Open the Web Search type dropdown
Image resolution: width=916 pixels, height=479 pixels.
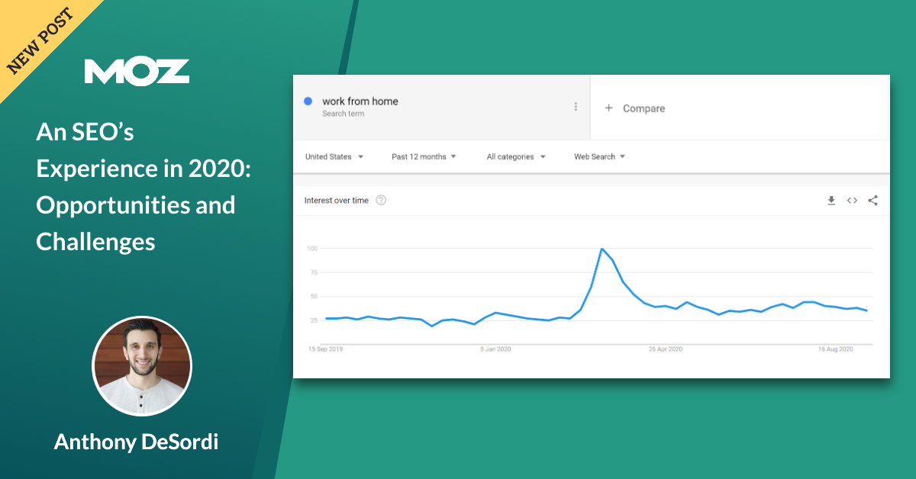coord(600,156)
